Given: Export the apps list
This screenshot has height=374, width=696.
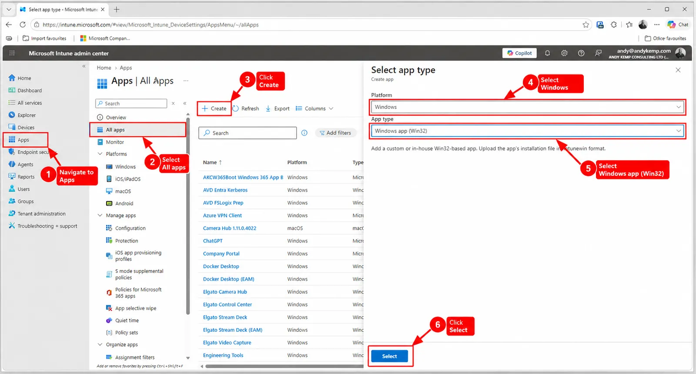Looking at the screenshot, I should click(278, 108).
